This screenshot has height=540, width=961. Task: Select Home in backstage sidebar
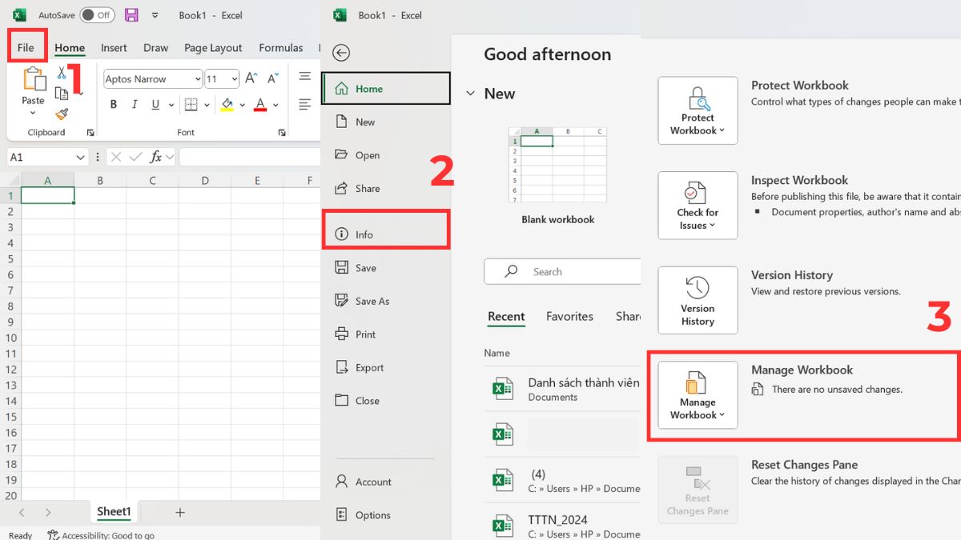point(386,89)
